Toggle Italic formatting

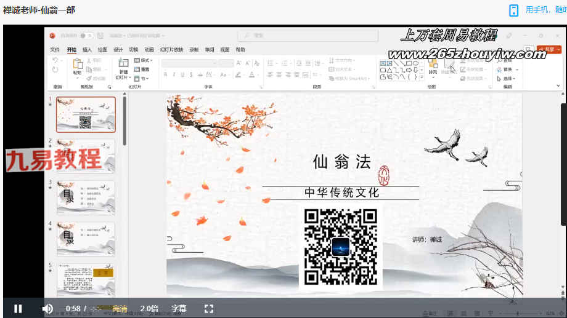(x=174, y=74)
